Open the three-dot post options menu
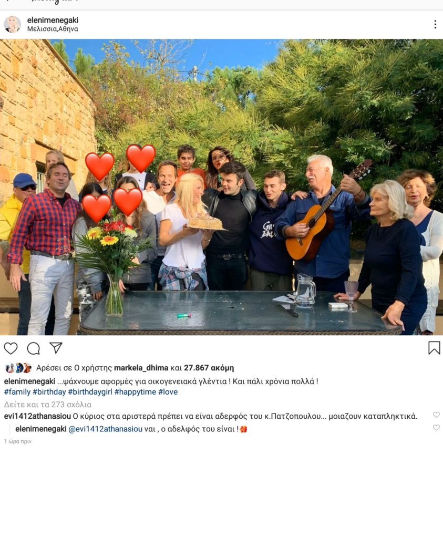Screen dimensions: 443x538 pos(435,24)
